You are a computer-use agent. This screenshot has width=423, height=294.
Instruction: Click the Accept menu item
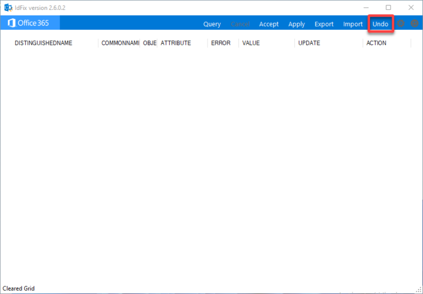click(x=269, y=24)
